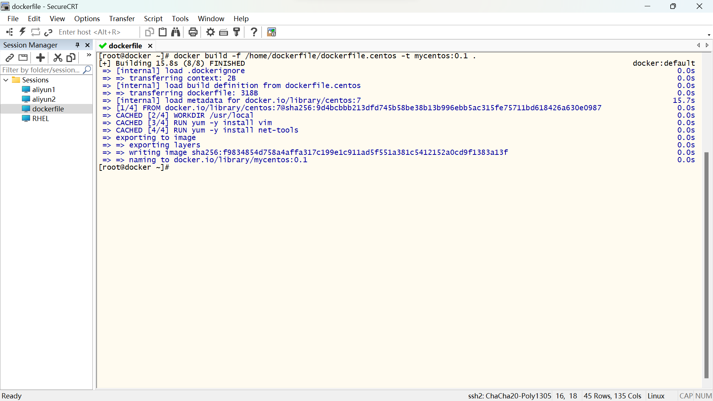Click the Copy icon in Session Manager
The image size is (713, 401).
pyautogui.click(x=71, y=58)
